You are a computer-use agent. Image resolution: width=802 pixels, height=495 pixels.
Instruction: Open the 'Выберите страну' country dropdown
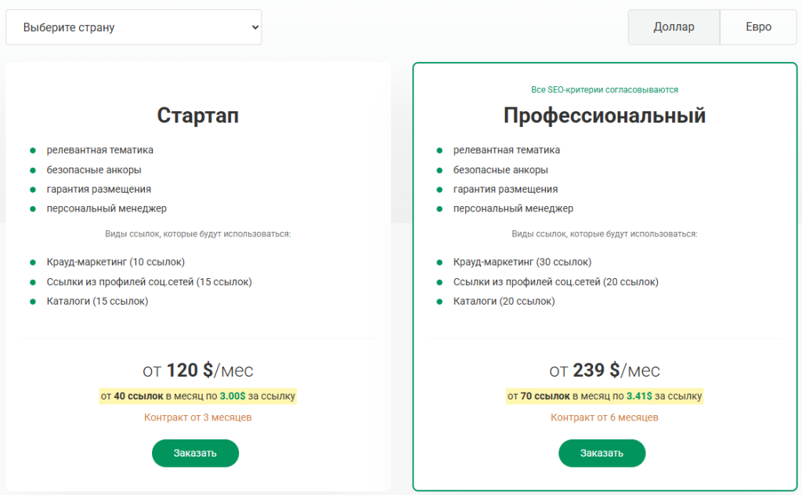[133, 27]
